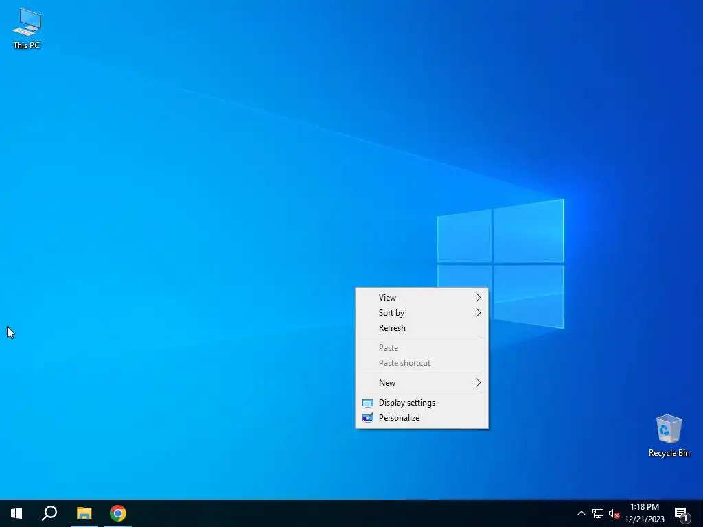Choose Sort by in the context menu
Viewport: 703px width, 527px height.
(422, 313)
